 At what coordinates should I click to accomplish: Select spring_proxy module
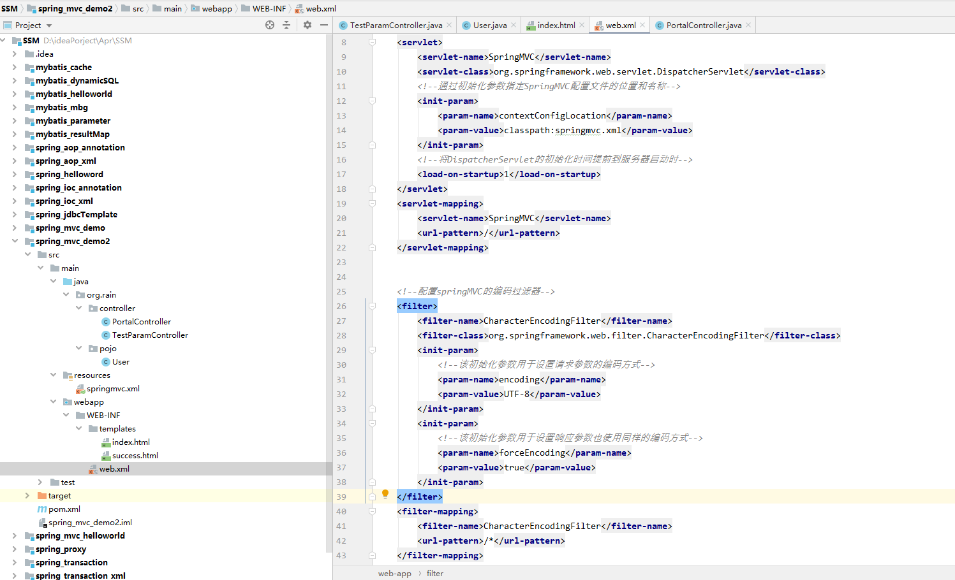pyautogui.click(x=61, y=549)
